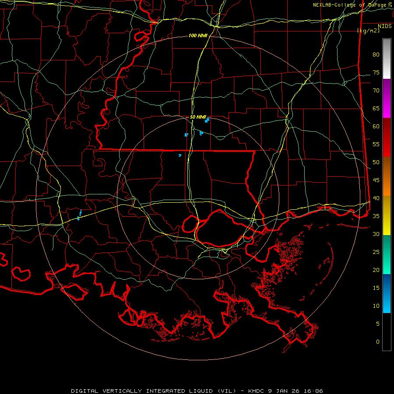Click the cyan echo just east of the north-south yellow highway
This screenshot has width=394, height=394.
point(201,133)
